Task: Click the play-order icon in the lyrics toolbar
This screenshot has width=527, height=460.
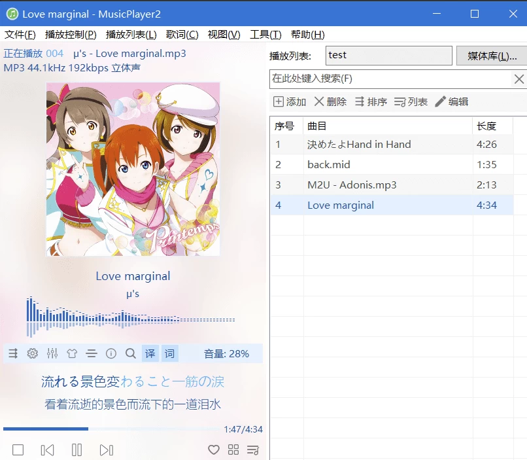Action: click(x=13, y=353)
